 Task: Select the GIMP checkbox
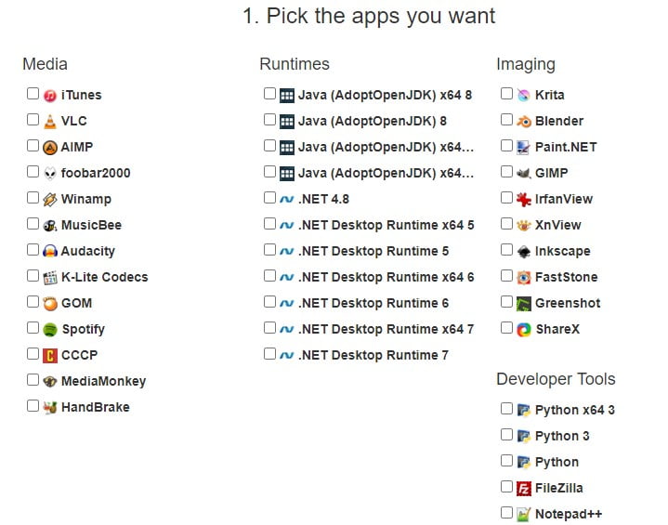506,172
